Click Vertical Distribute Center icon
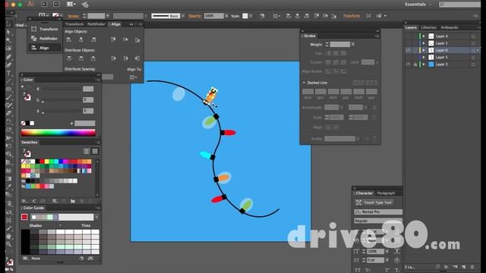 81,58
